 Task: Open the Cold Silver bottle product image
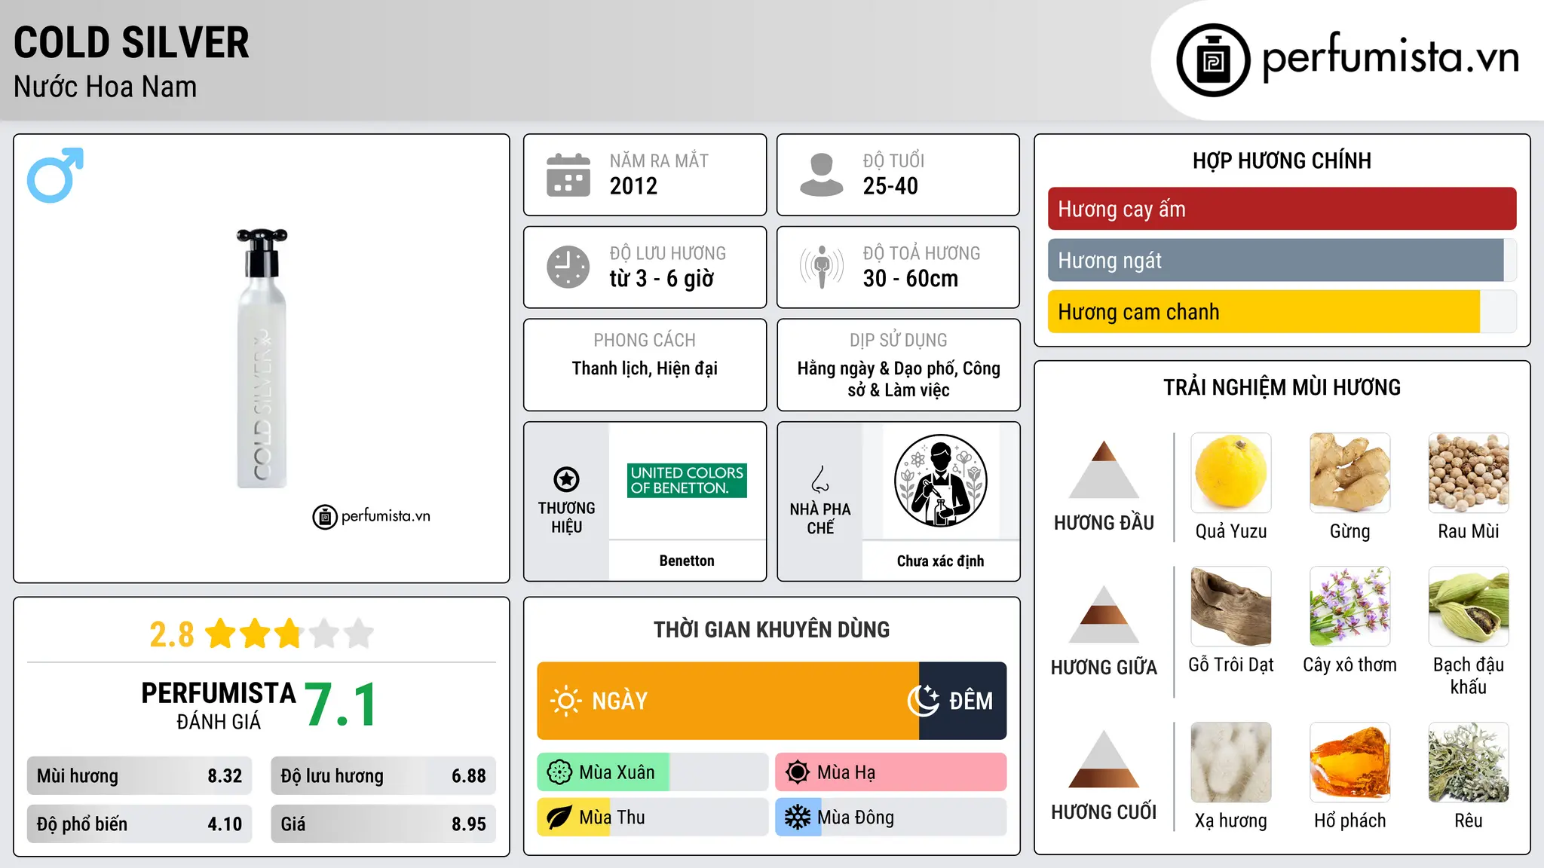coord(262,359)
